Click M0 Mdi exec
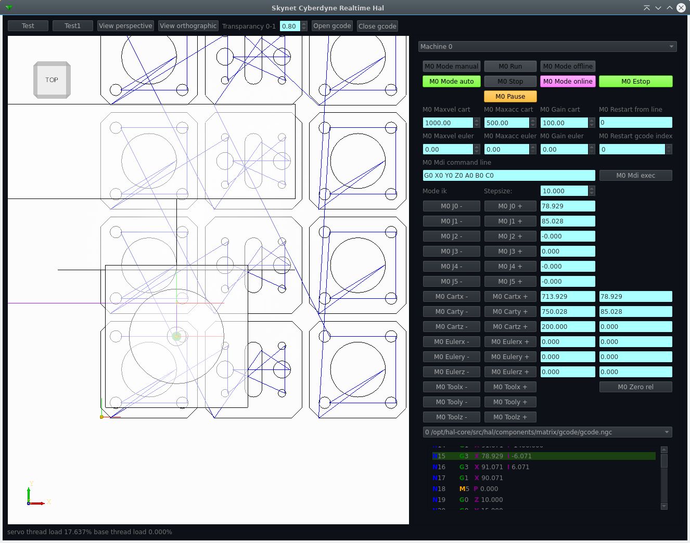This screenshot has height=543, width=690. 635,175
